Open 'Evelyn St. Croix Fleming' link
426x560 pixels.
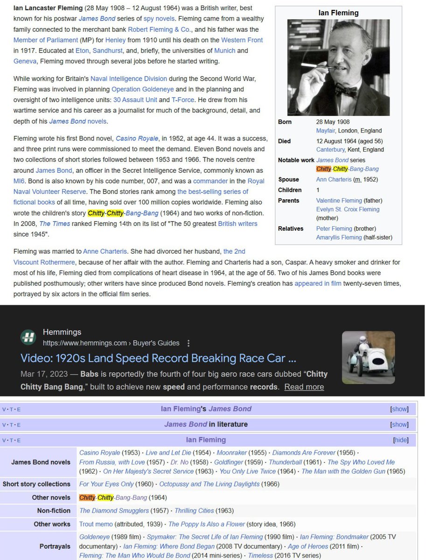pyautogui.click(x=348, y=210)
